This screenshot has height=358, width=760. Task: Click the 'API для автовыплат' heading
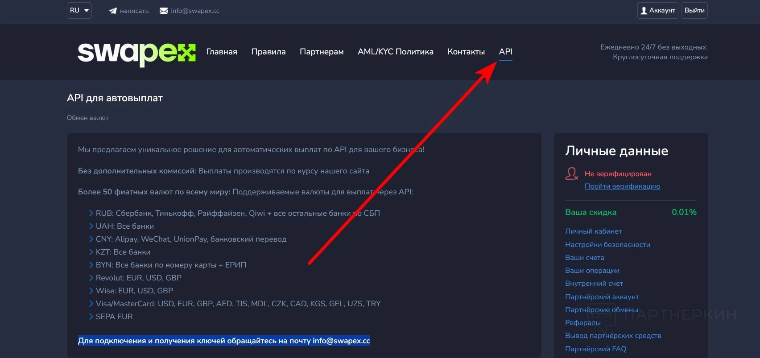point(115,98)
